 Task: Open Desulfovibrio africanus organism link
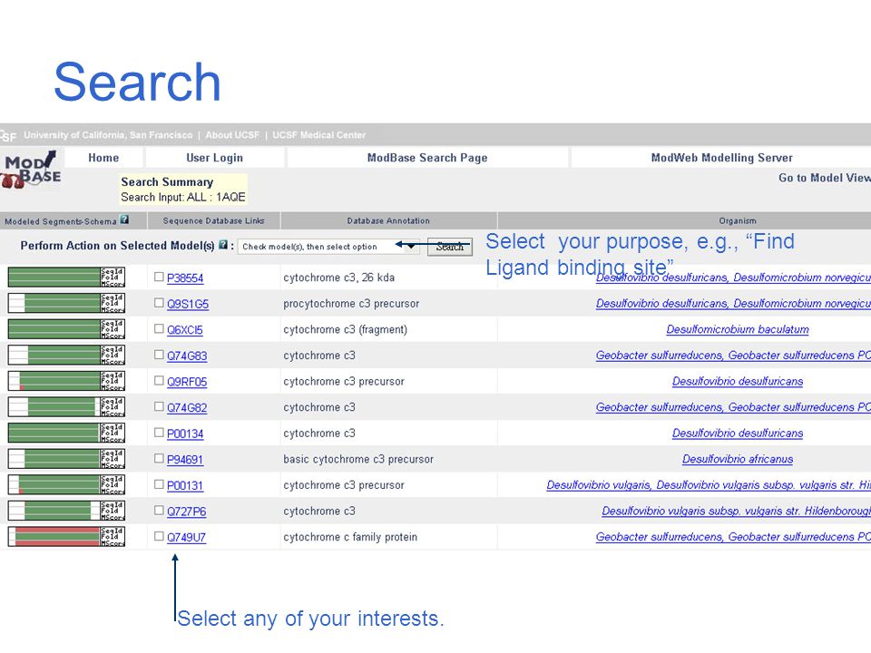pyautogui.click(x=737, y=459)
